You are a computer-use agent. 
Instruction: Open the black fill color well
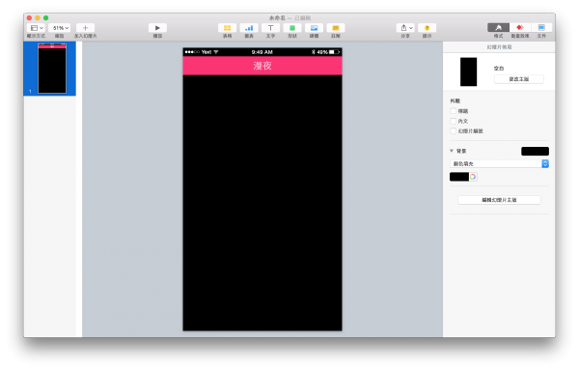(x=459, y=177)
